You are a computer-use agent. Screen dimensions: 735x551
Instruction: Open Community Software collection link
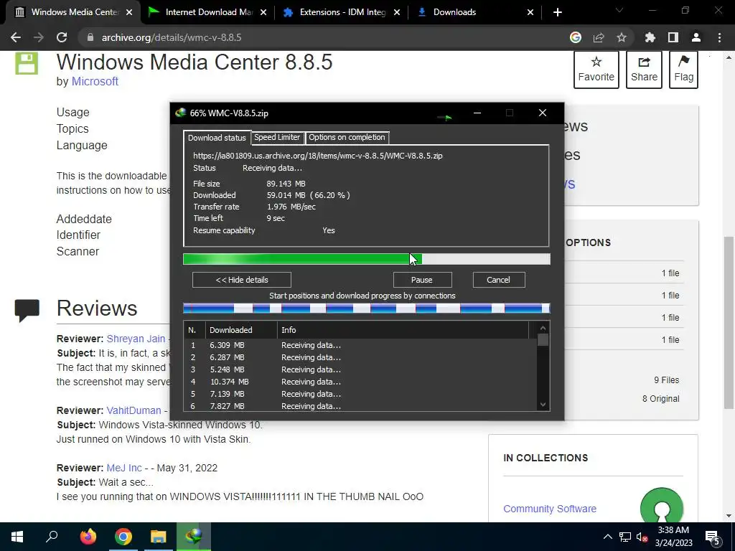click(550, 509)
